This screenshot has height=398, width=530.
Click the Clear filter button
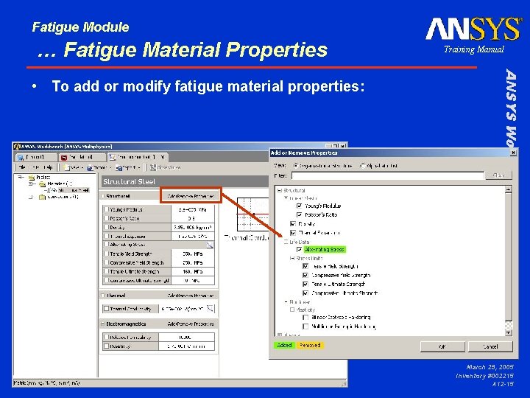498,175
